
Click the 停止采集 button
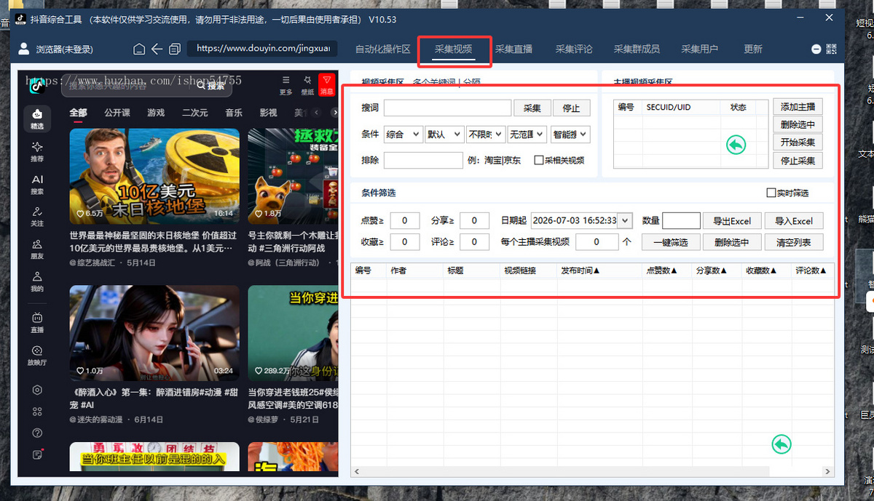click(798, 161)
